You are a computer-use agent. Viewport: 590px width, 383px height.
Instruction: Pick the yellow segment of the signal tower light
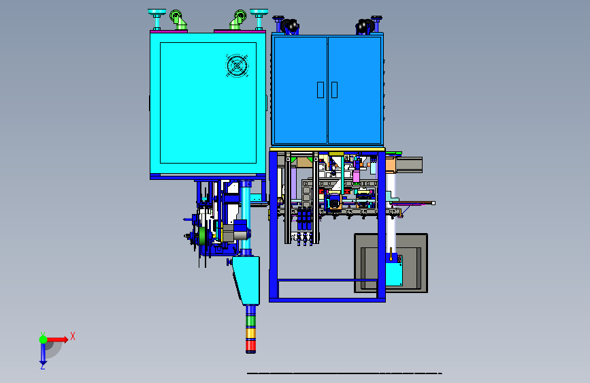[250, 333]
